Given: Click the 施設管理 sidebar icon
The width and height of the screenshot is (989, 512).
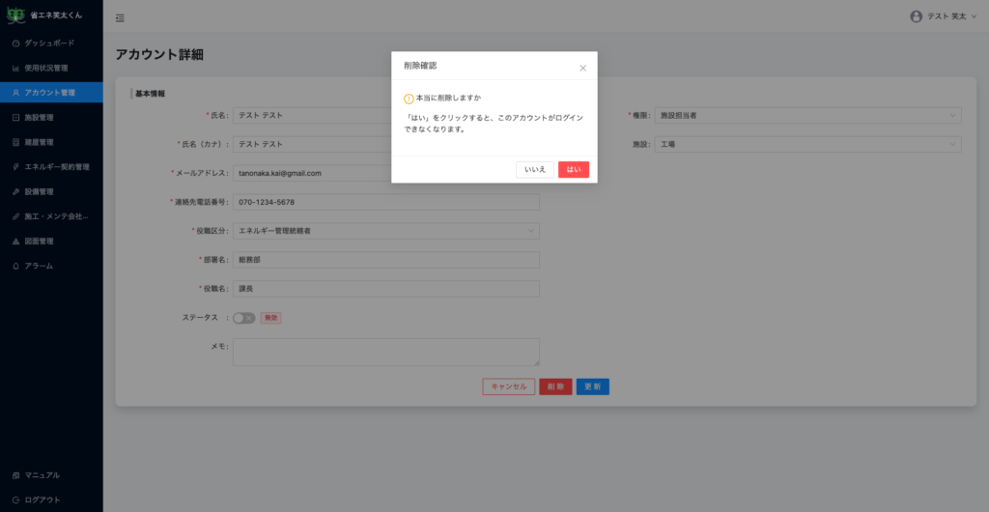Looking at the screenshot, I should click(15, 118).
